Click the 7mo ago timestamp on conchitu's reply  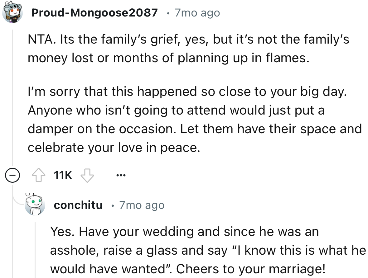coord(142,205)
